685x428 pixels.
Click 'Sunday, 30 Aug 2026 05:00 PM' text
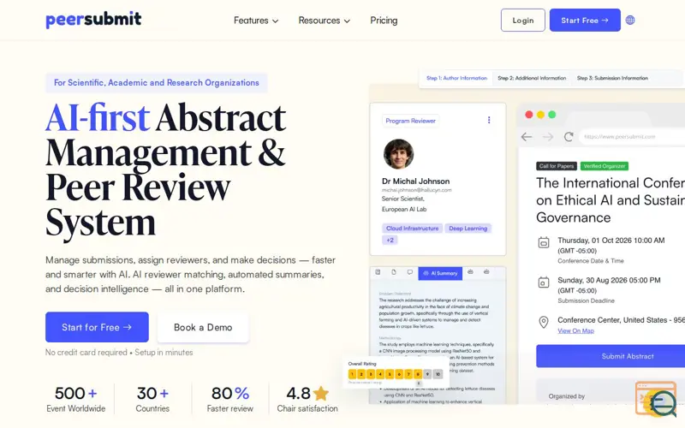pos(609,281)
